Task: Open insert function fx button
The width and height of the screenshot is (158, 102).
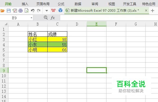Action: pos(53,18)
